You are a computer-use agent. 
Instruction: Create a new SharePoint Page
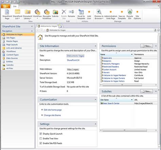click(x=7, y=14)
